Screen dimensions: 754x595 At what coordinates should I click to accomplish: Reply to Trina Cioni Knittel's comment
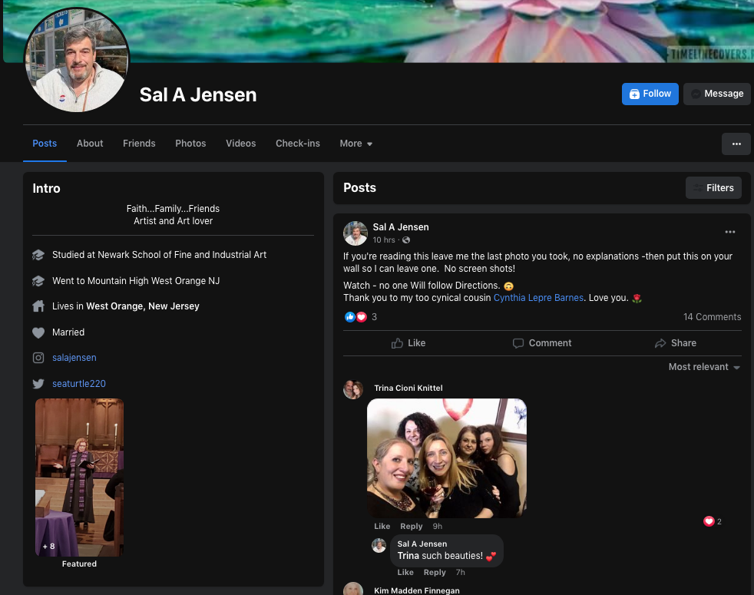click(x=411, y=526)
